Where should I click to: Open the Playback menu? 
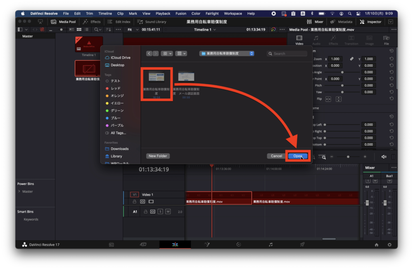[163, 14]
